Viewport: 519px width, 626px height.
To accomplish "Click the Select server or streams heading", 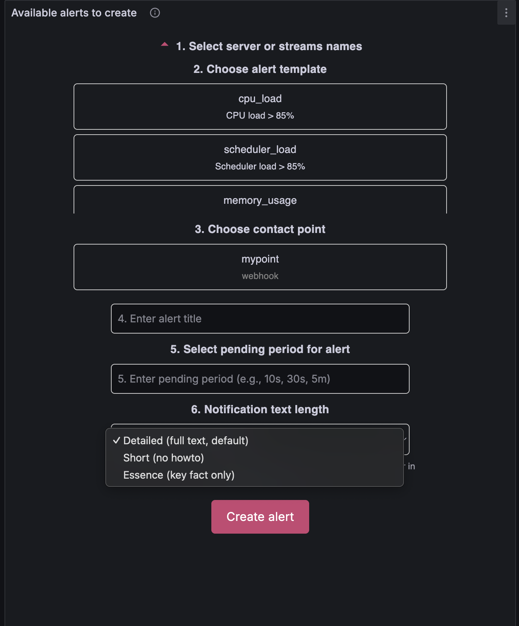I will coord(269,46).
